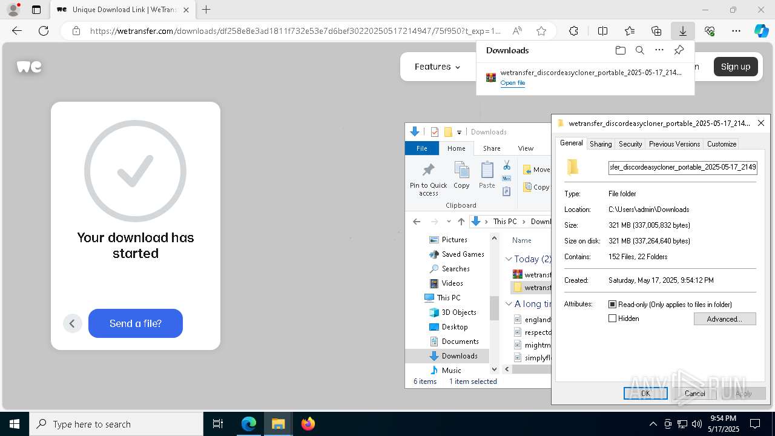Open the Edge profile icon
Screen dimensions: 775x436
click(x=13, y=10)
